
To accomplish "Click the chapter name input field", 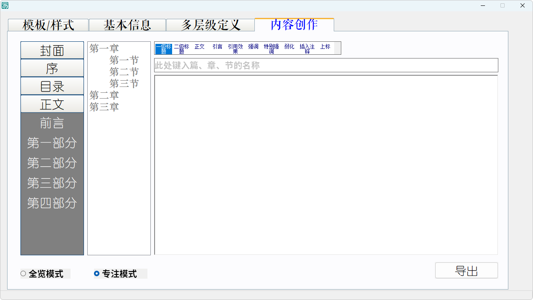I will [x=326, y=66].
